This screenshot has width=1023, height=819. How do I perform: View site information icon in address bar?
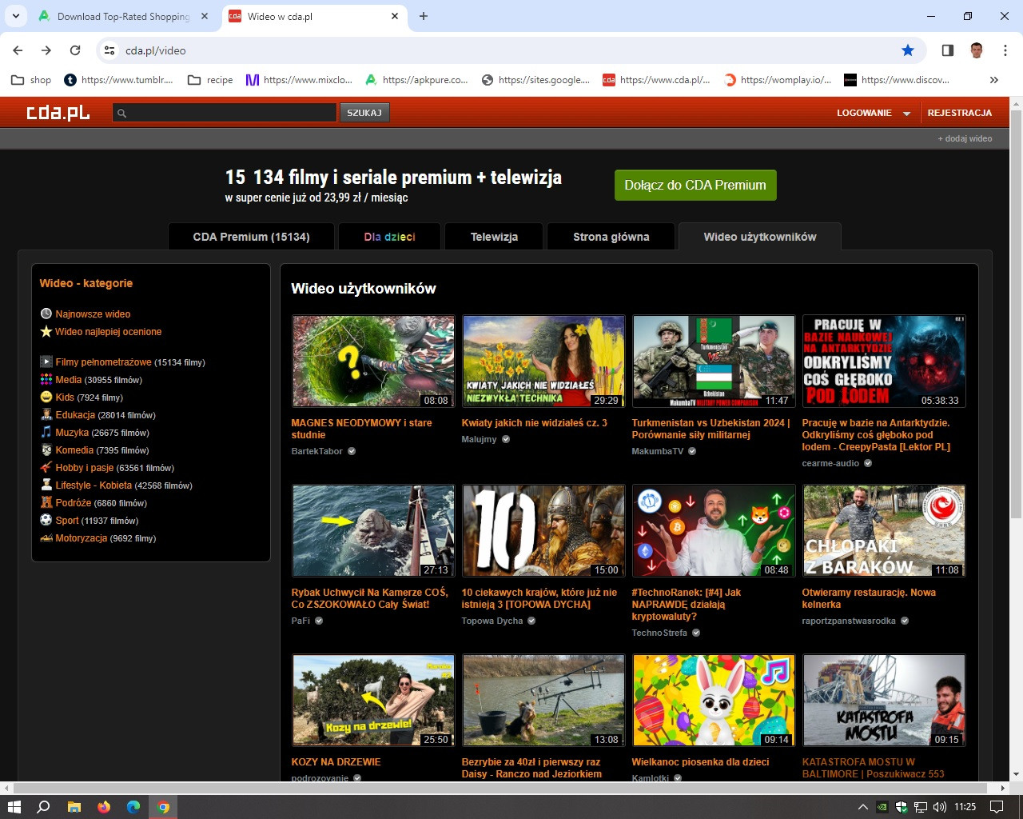(109, 50)
